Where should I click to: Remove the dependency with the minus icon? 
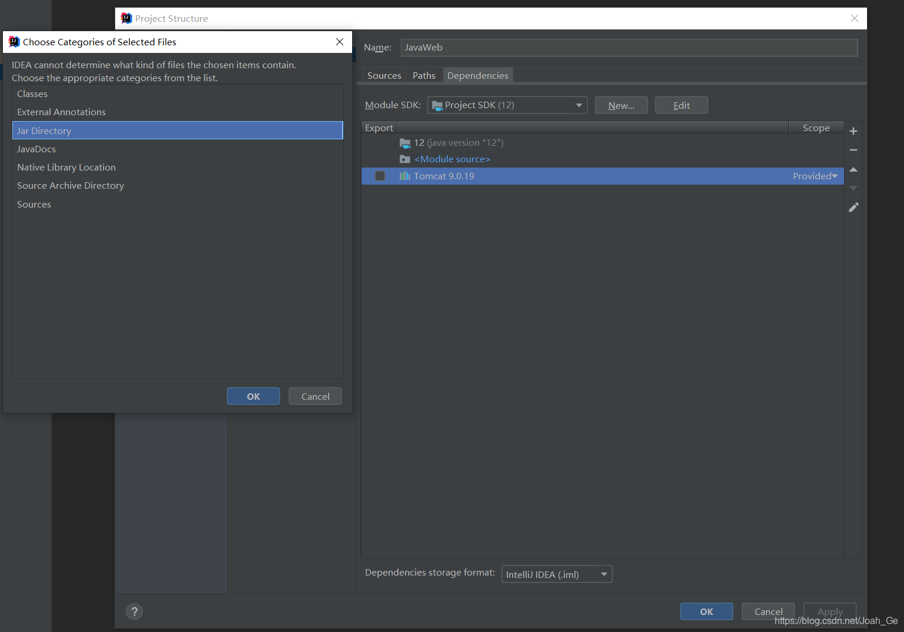coord(853,150)
